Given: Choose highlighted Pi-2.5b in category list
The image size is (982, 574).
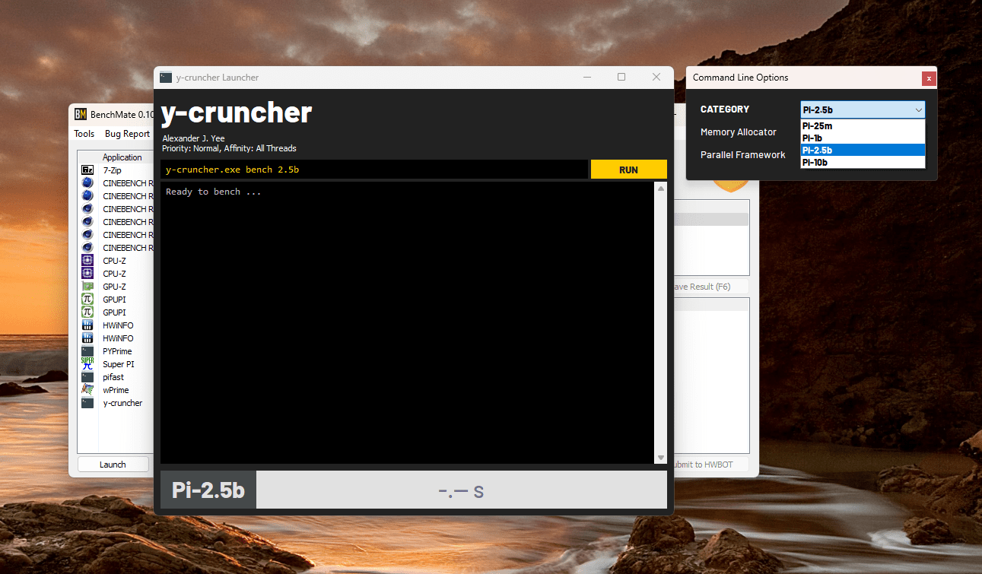Looking at the screenshot, I should [863, 150].
